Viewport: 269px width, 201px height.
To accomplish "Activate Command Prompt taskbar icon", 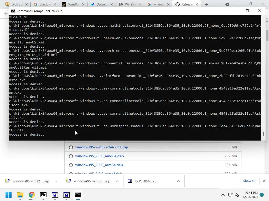I will click(78, 195).
